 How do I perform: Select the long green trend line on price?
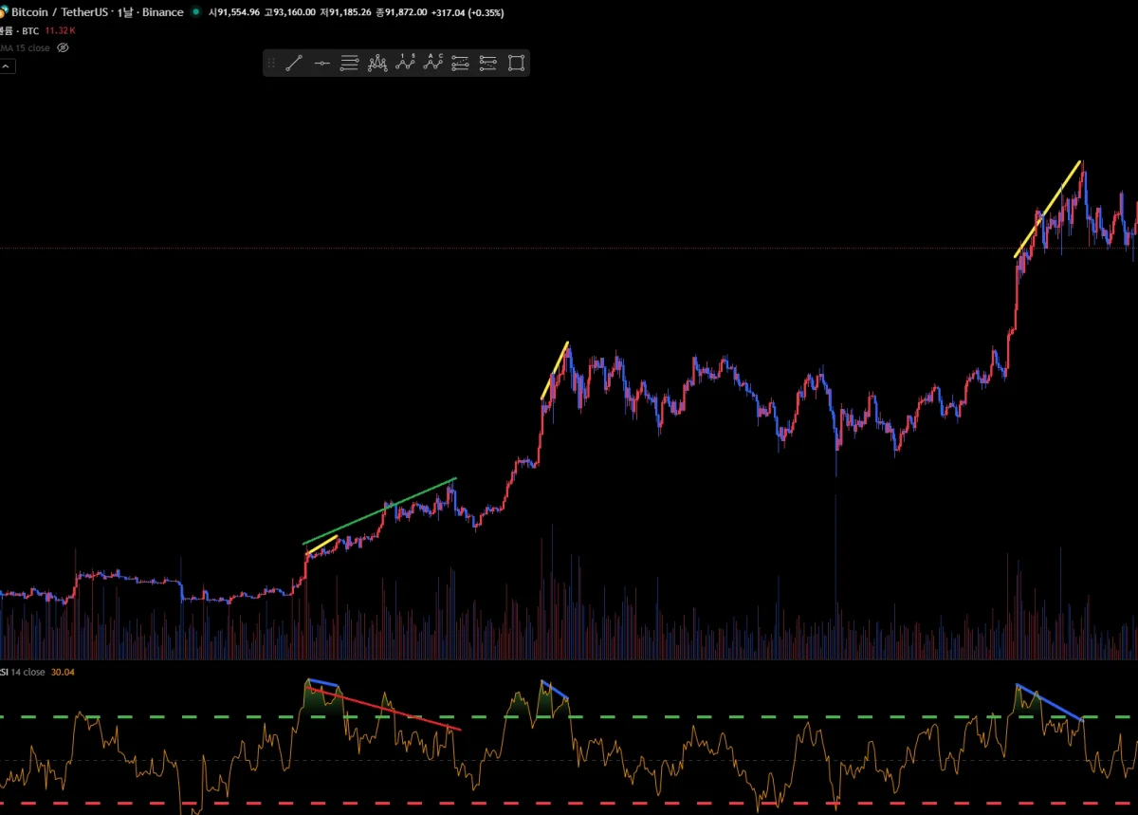[x=379, y=511]
